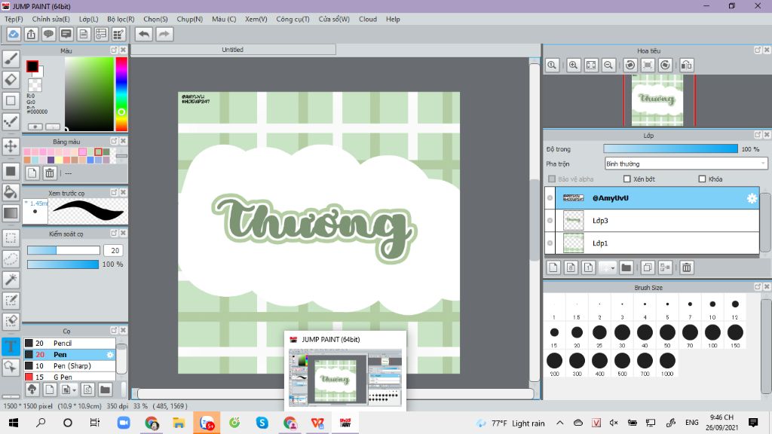The height and width of the screenshot is (434, 772).
Task: Delete the selected layer with the trash icon
Action: (686, 267)
